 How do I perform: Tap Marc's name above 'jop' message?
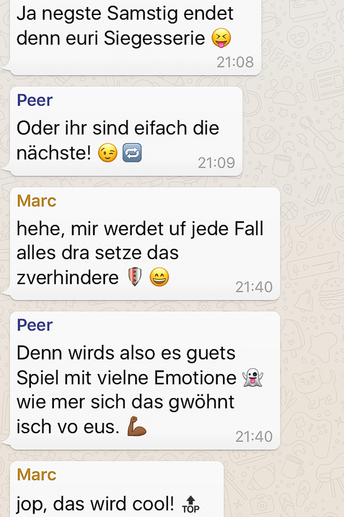tap(37, 475)
